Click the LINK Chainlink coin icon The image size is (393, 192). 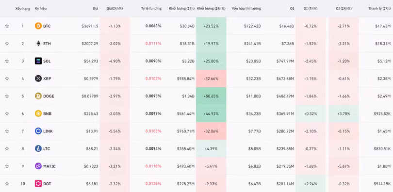pyautogui.click(x=38, y=131)
